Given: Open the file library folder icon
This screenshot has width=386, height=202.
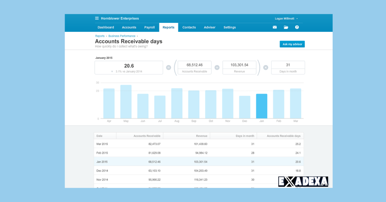Looking at the screenshot, I should [286, 27].
